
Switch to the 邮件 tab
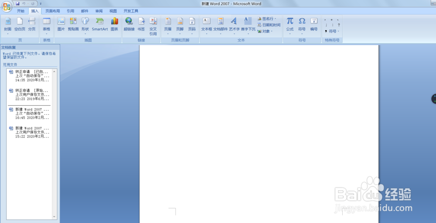(85, 11)
